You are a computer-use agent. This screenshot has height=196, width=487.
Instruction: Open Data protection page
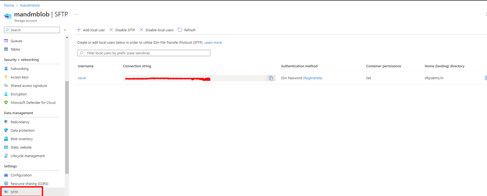point(23,131)
